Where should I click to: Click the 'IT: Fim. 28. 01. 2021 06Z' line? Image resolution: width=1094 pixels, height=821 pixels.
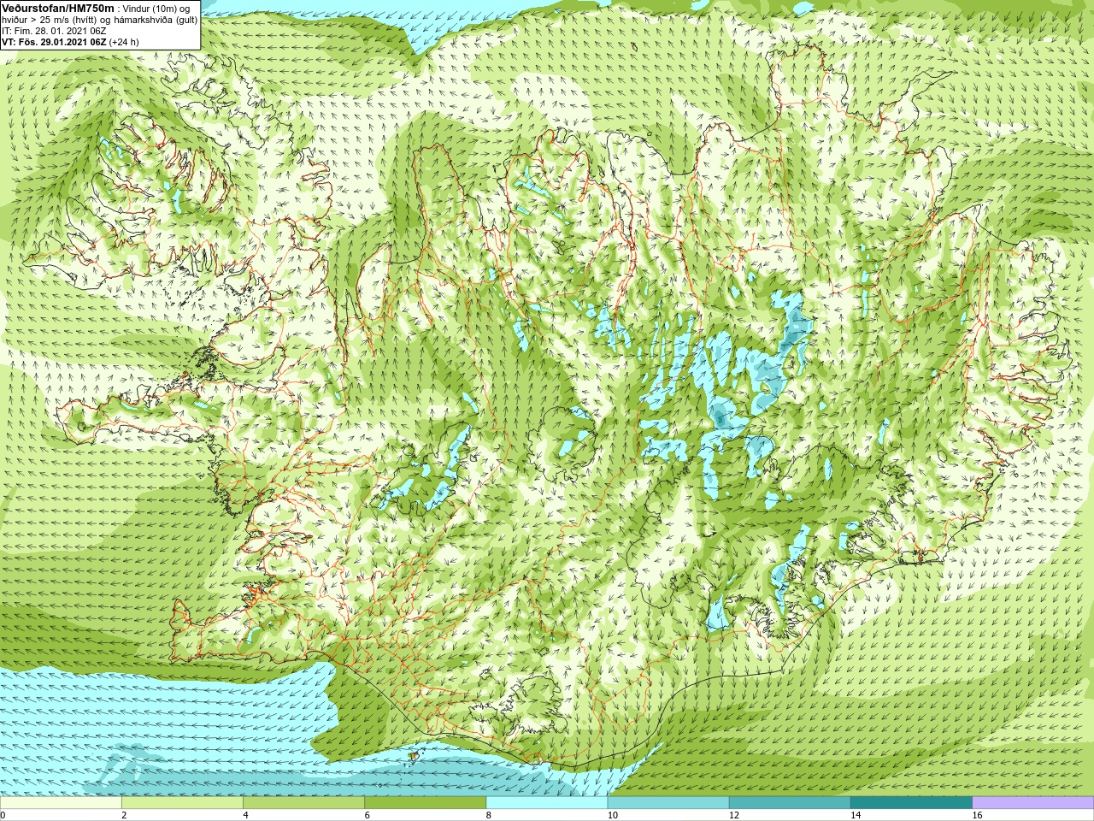coord(54,31)
